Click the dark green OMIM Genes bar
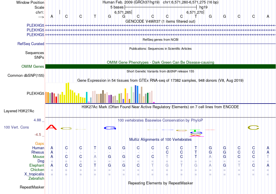This screenshot has width=276, height=194. coord(160,66)
